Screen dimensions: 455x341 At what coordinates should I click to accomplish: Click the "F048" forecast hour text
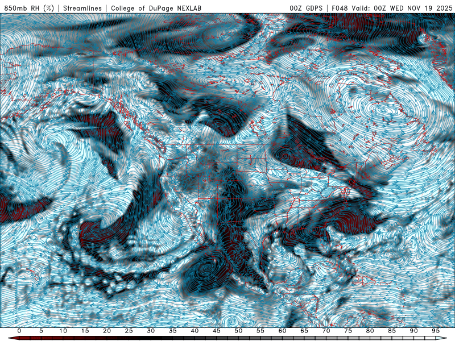click(340, 9)
